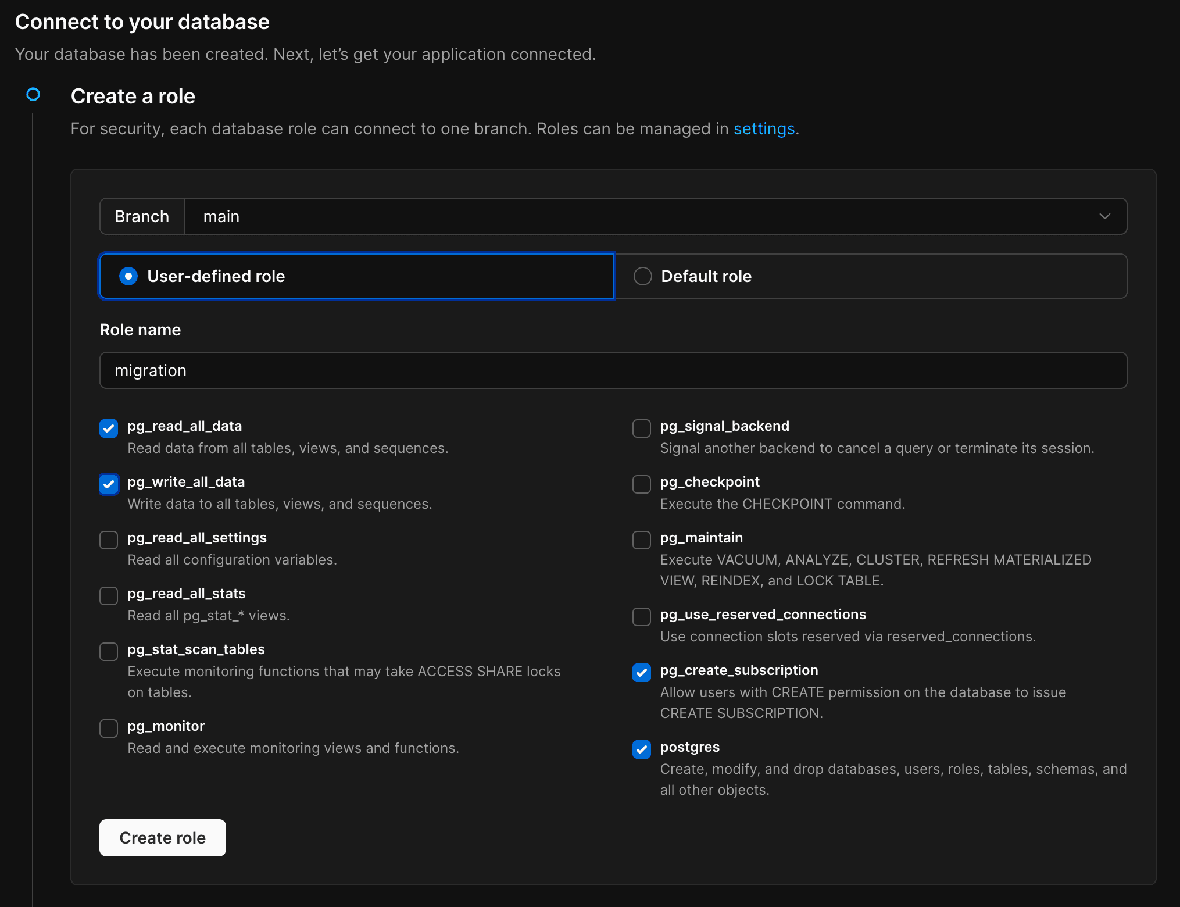Expand the branch list via the chevron

click(x=1105, y=216)
